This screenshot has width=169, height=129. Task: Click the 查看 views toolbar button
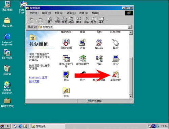(x=101, y=20)
